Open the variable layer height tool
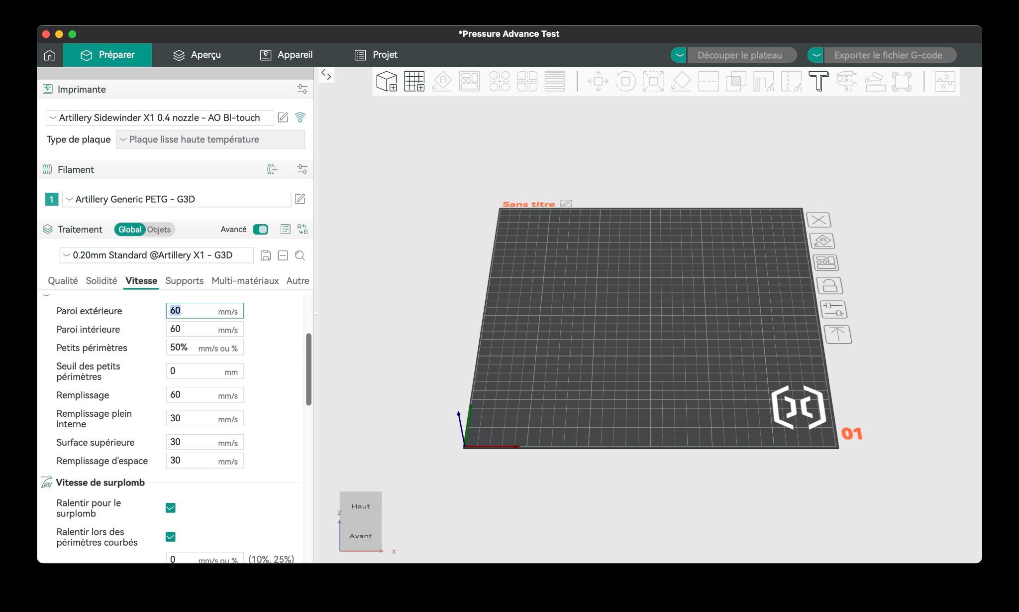 (555, 81)
